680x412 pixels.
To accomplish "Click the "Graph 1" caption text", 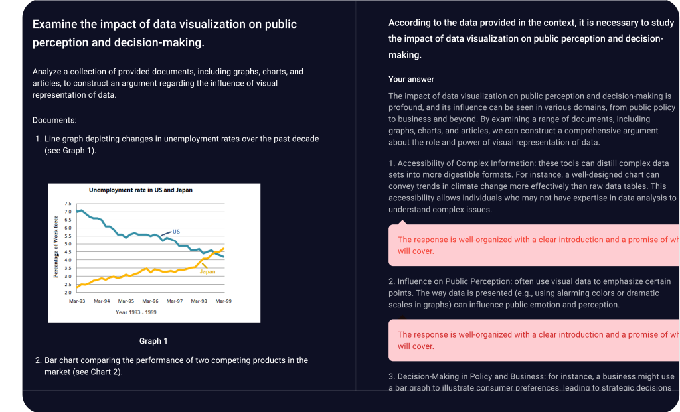I will point(153,341).
